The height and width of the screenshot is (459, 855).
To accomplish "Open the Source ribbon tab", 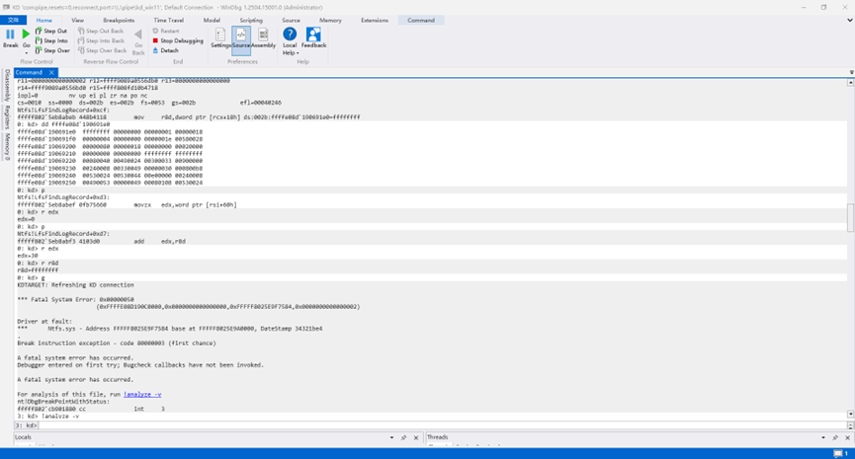I will [291, 20].
